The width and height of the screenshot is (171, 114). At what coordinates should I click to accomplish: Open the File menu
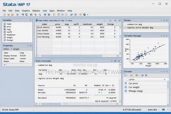click(4, 11)
